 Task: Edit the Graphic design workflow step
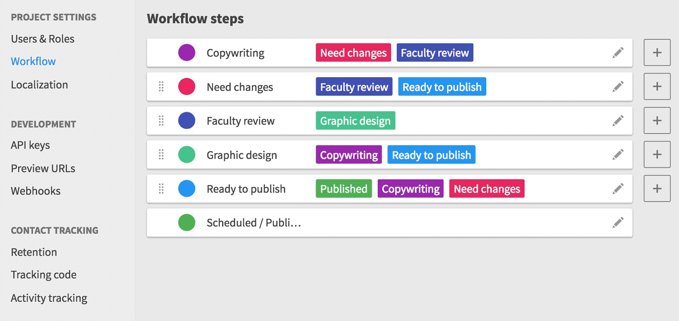coord(618,154)
